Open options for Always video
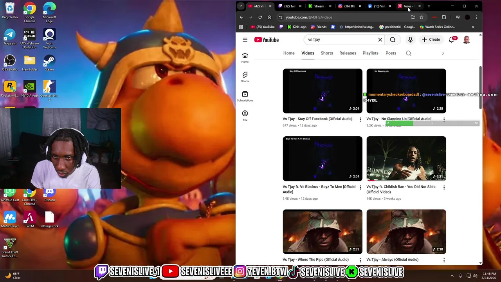The height and width of the screenshot is (282, 501). pos(444,260)
